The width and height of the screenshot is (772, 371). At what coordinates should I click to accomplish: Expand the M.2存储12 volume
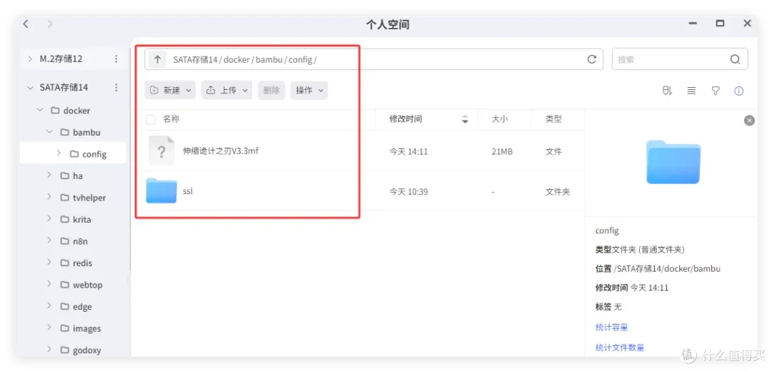coord(30,59)
